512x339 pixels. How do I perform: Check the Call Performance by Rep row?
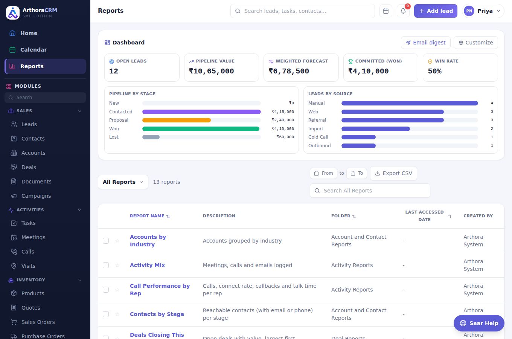click(106, 290)
